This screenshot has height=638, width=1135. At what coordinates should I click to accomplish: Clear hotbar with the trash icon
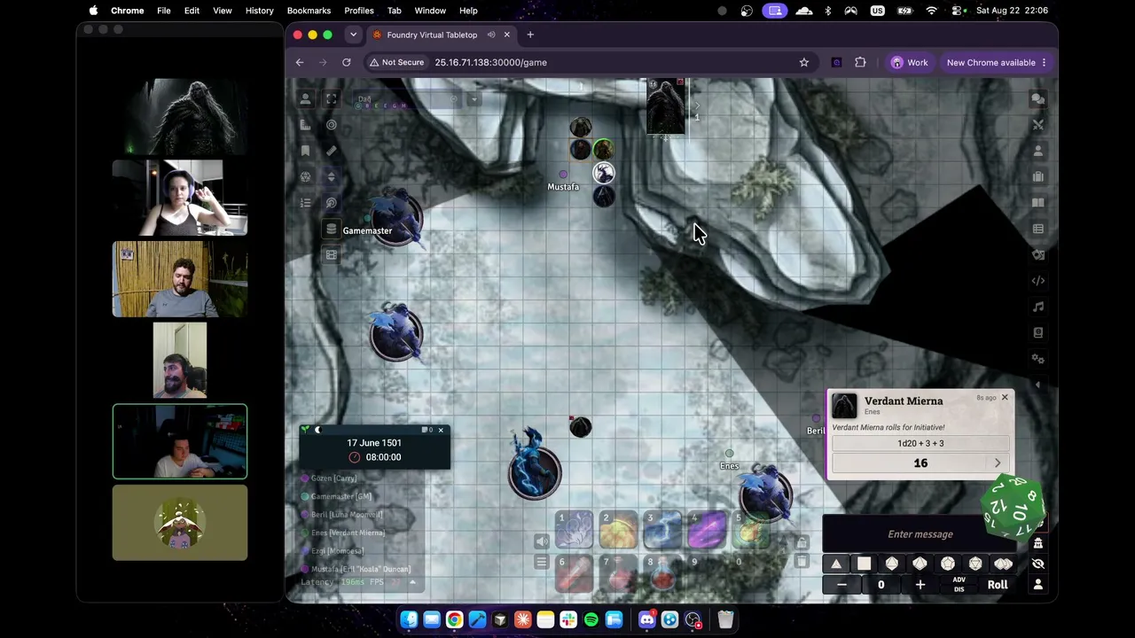click(802, 562)
